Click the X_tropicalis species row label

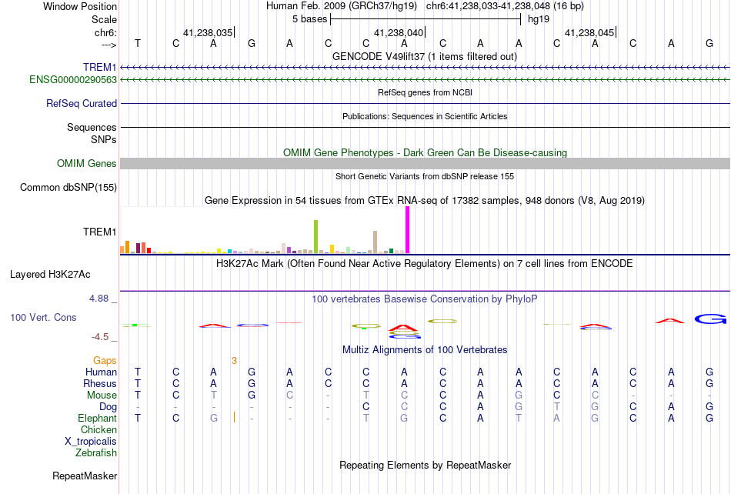[91, 442]
